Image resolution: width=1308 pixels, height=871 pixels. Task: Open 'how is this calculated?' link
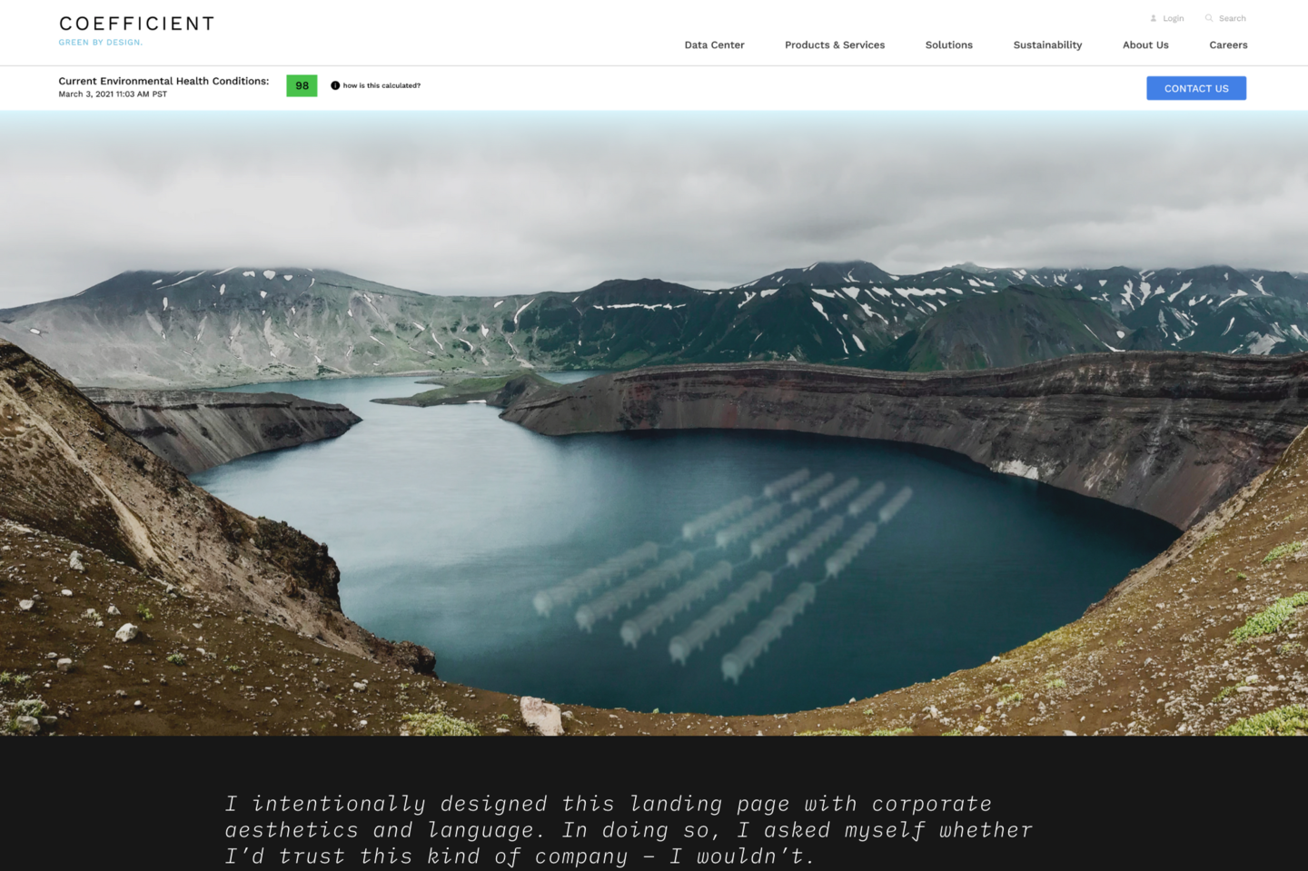(381, 85)
